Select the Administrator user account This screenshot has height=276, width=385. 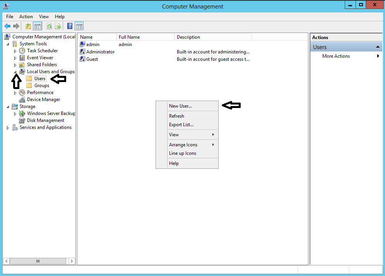[x=100, y=52]
